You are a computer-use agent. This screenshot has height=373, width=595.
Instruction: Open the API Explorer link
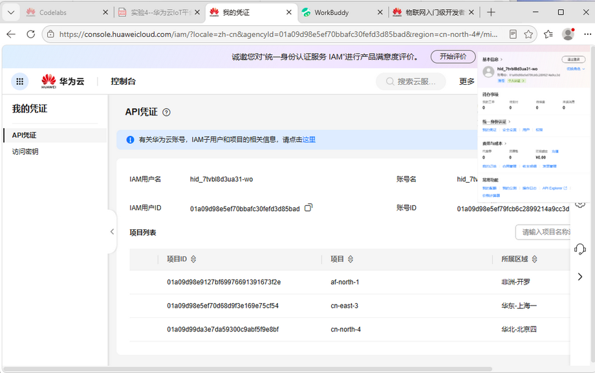coord(555,188)
